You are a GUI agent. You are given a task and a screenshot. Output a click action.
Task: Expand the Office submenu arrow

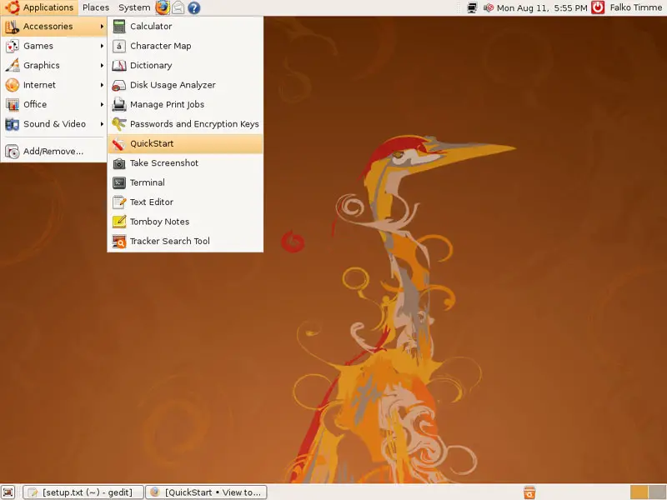pos(102,105)
